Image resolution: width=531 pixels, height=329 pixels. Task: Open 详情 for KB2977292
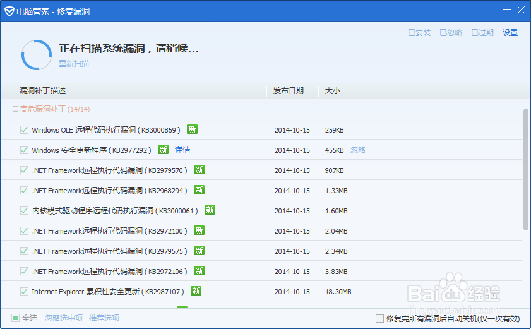pyautogui.click(x=182, y=150)
